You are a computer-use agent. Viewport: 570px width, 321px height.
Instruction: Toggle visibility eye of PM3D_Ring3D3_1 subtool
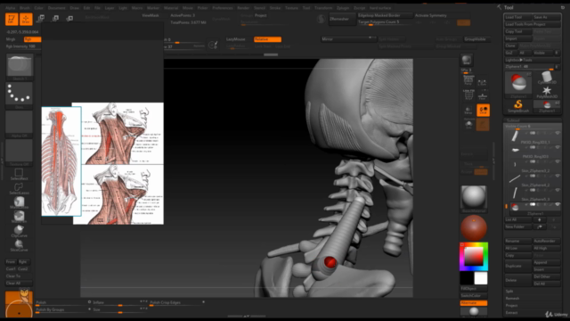point(558,134)
